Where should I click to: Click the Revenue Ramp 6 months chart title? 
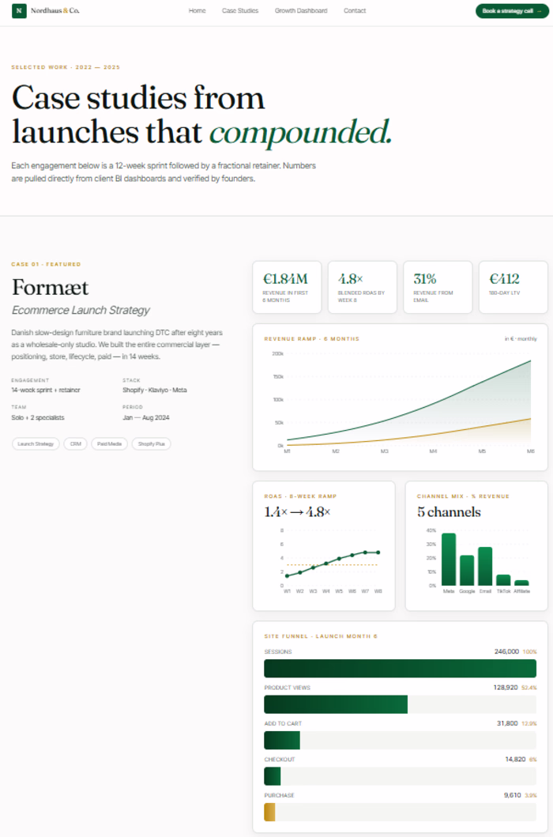(312, 339)
